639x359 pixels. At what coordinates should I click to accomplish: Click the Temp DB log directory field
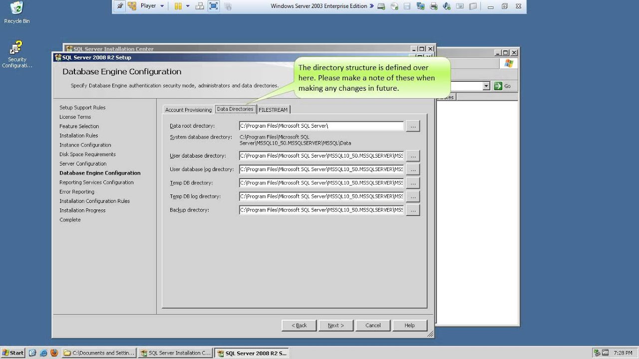[321, 196]
